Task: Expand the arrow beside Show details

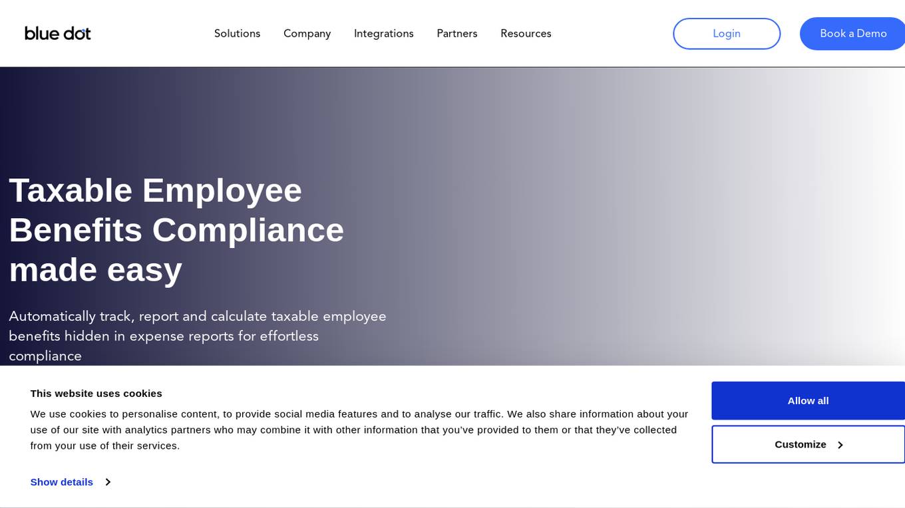Action: pyautogui.click(x=107, y=482)
